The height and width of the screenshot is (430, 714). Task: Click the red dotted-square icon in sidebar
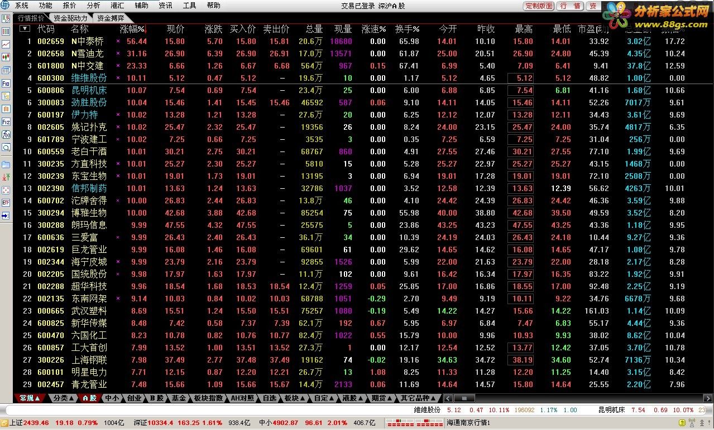coord(6,190)
